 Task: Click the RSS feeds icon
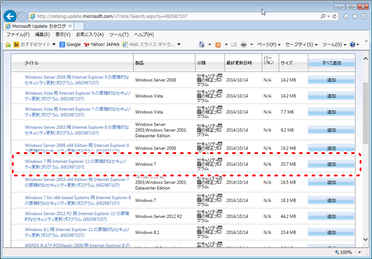tap(218, 45)
